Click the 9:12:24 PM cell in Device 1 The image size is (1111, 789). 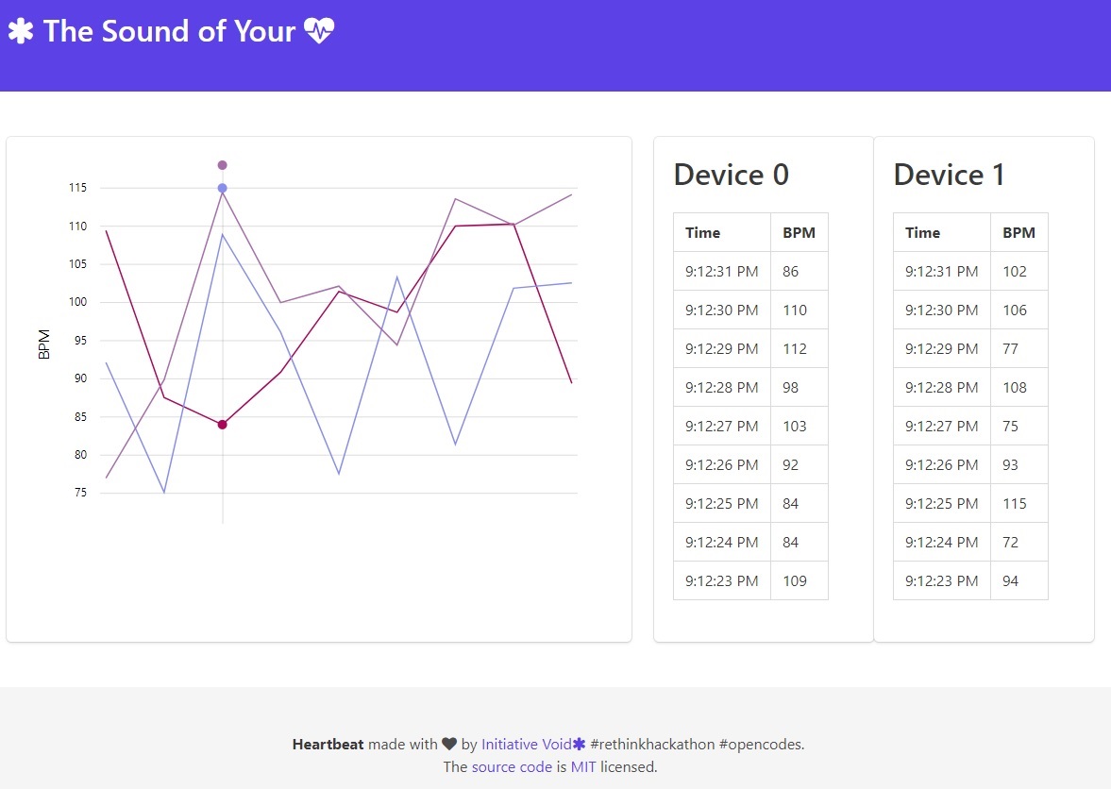click(x=942, y=542)
